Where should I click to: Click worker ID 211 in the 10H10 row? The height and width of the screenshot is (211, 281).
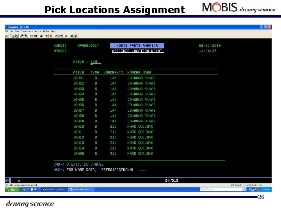[113, 127]
